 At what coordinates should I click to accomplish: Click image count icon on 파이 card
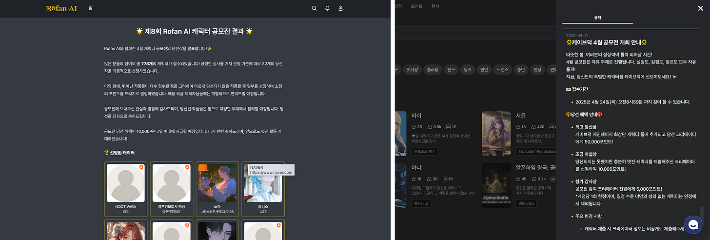pyautogui.click(x=448, y=127)
